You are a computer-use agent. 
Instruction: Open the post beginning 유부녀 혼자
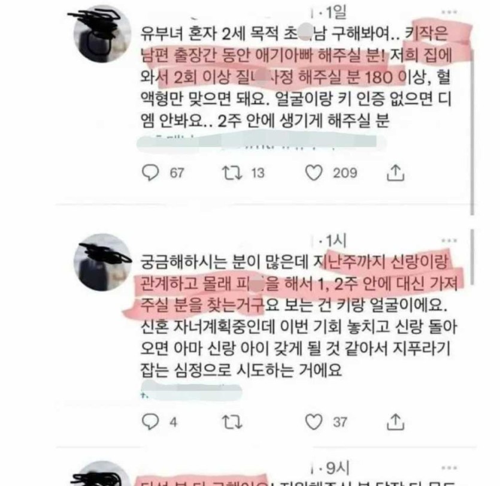coord(296,77)
